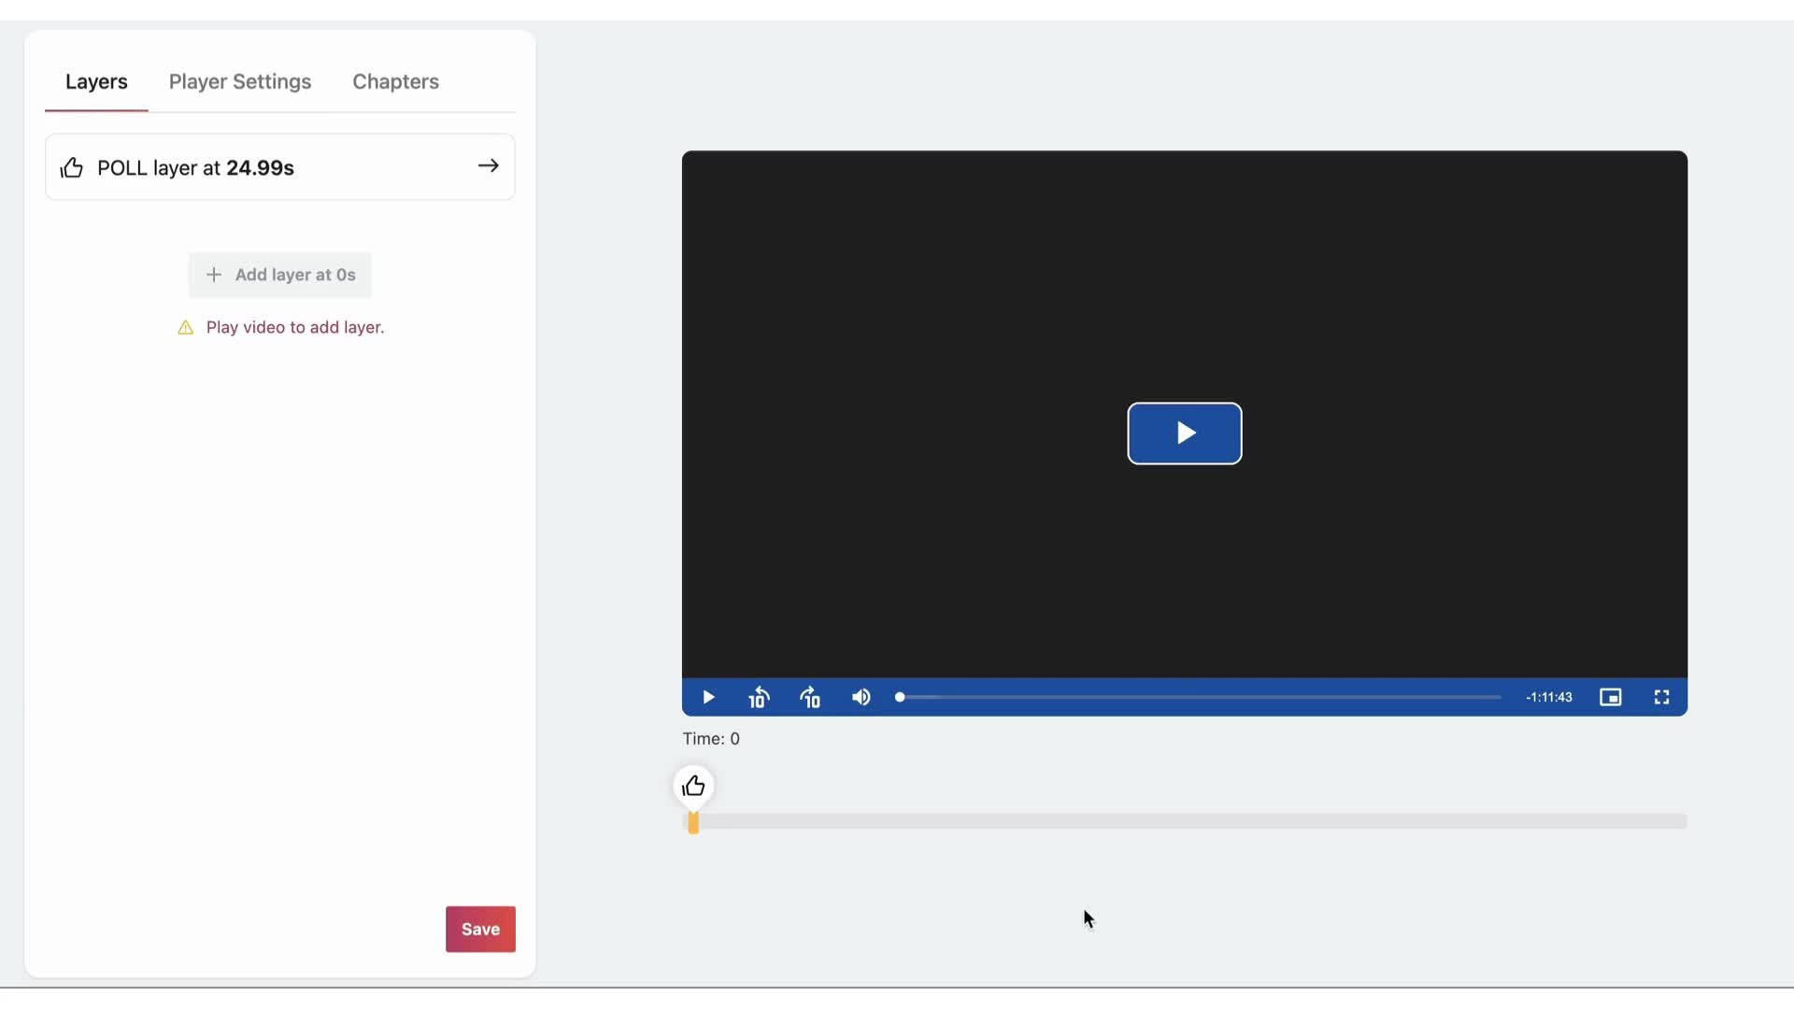Enter fullscreen mode
This screenshot has width=1794, height=1009.
[x=1662, y=697]
